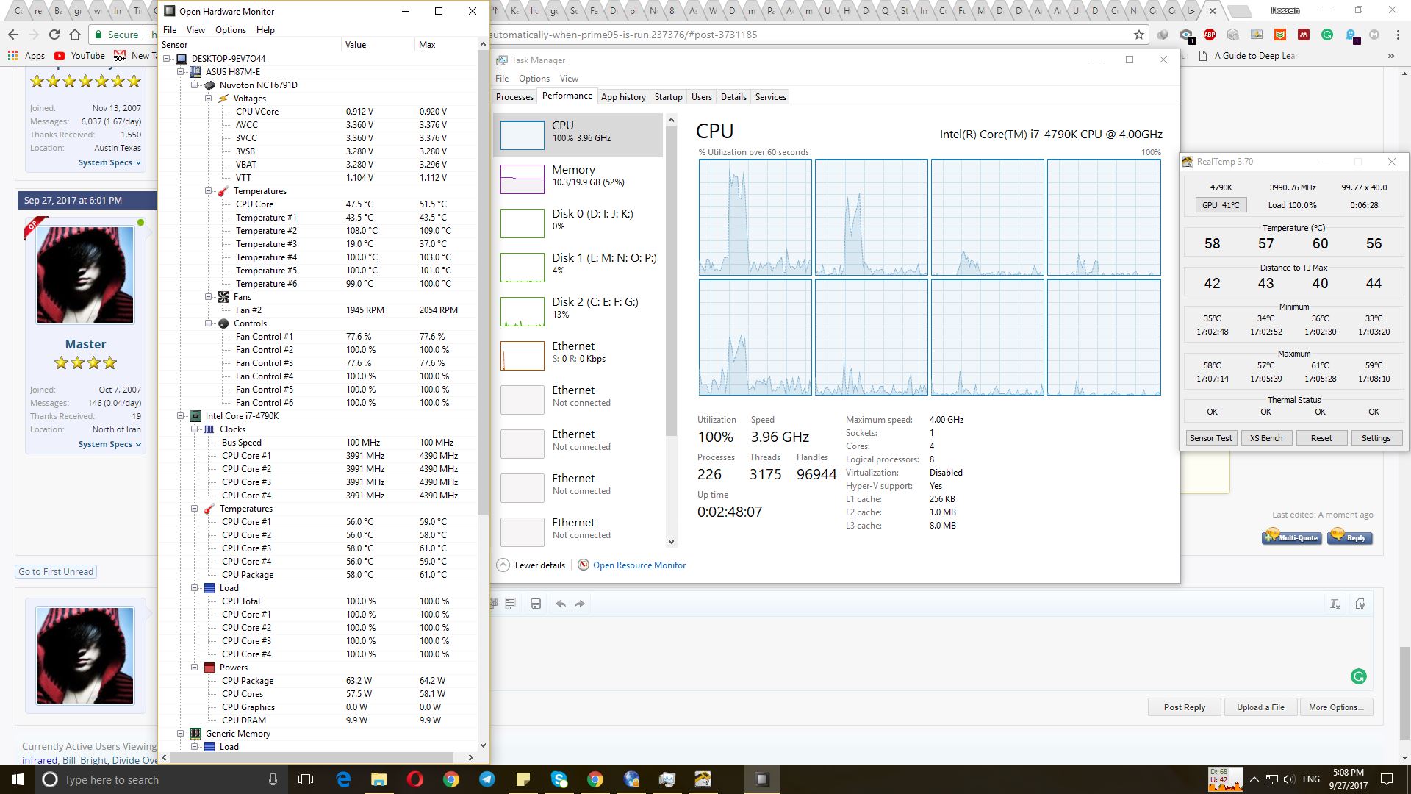Open Help menu in Open Hardware Monitor

coord(265,30)
